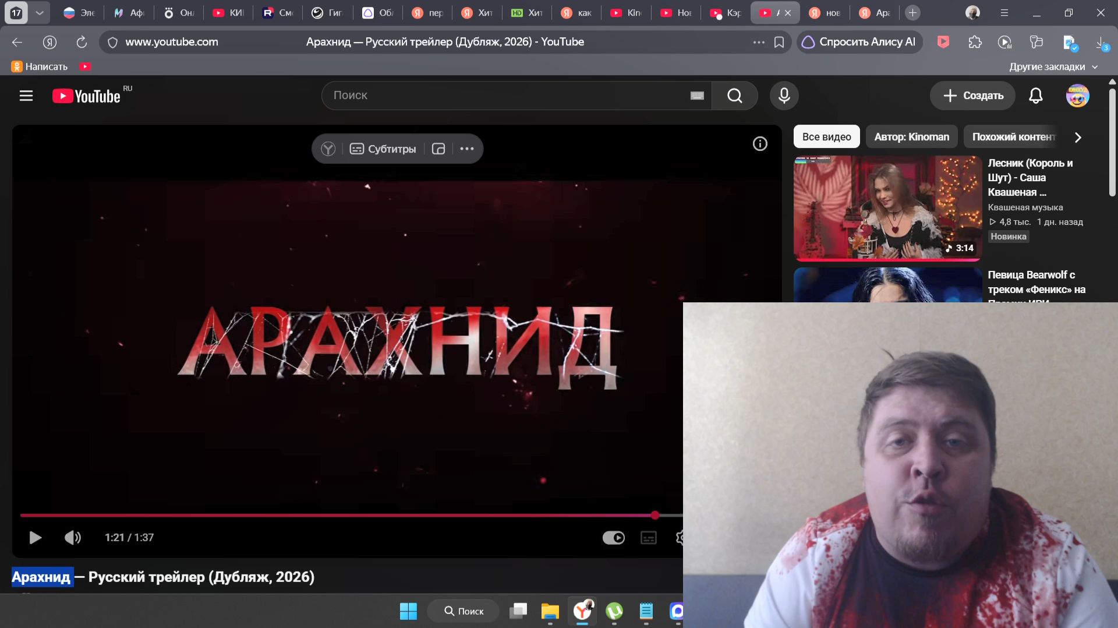This screenshot has width=1118, height=628.
Task: Click the page vertical scrollbar
Action: [1112, 143]
